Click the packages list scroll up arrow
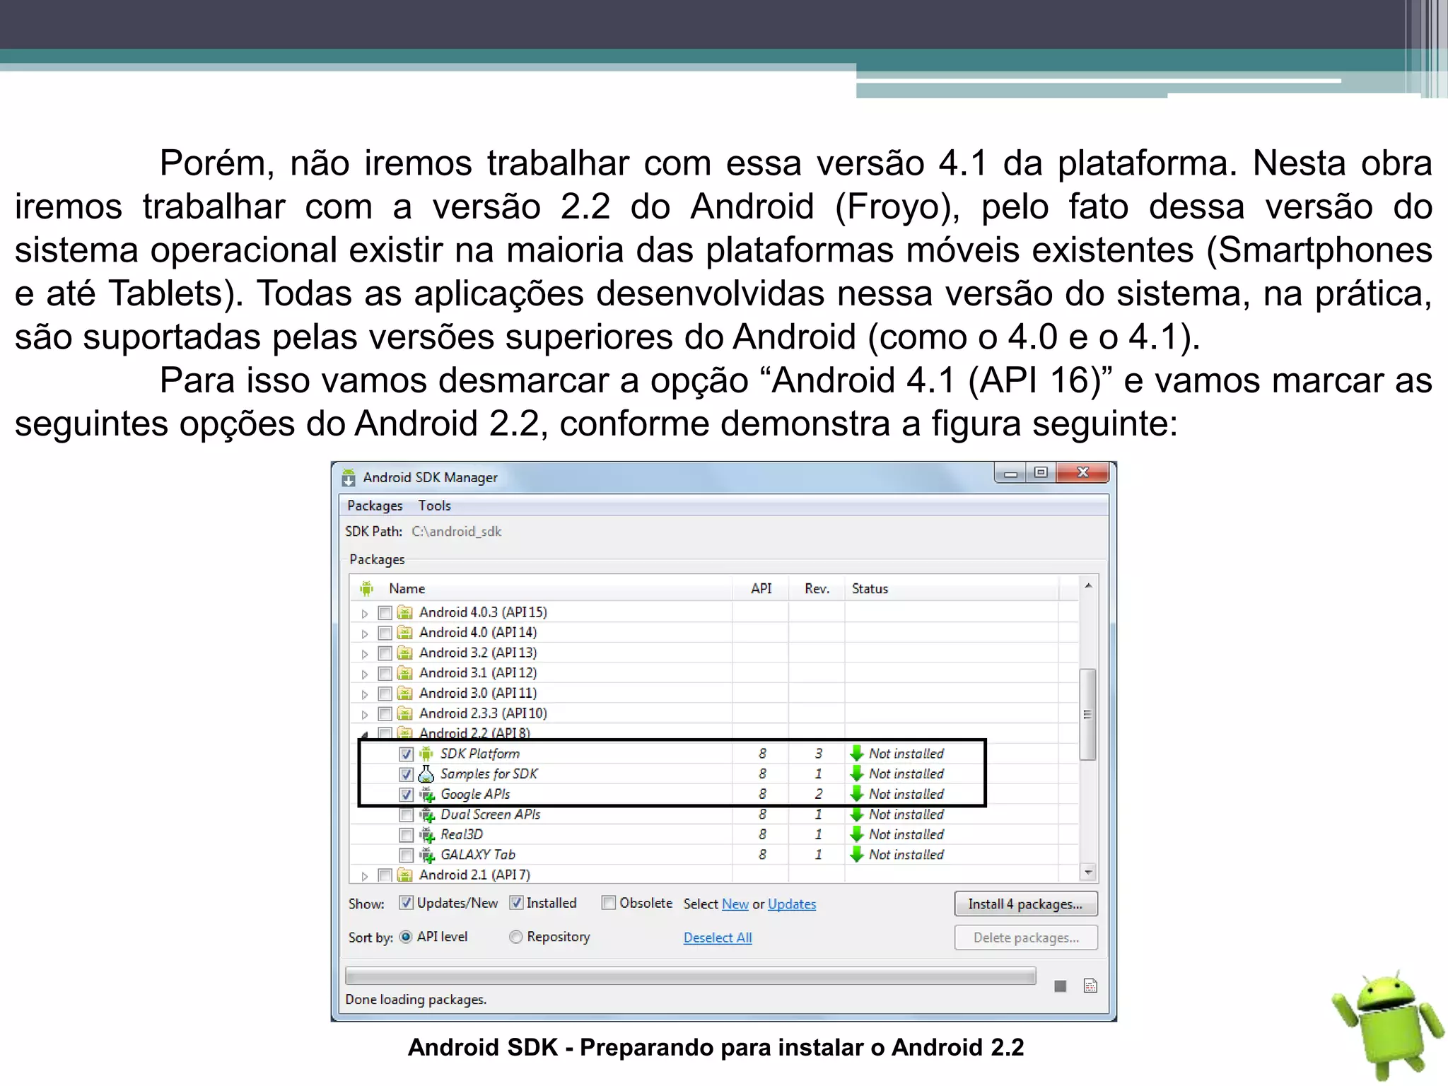Viewport: 1448px width, 1086px height. coord(1088,585)
